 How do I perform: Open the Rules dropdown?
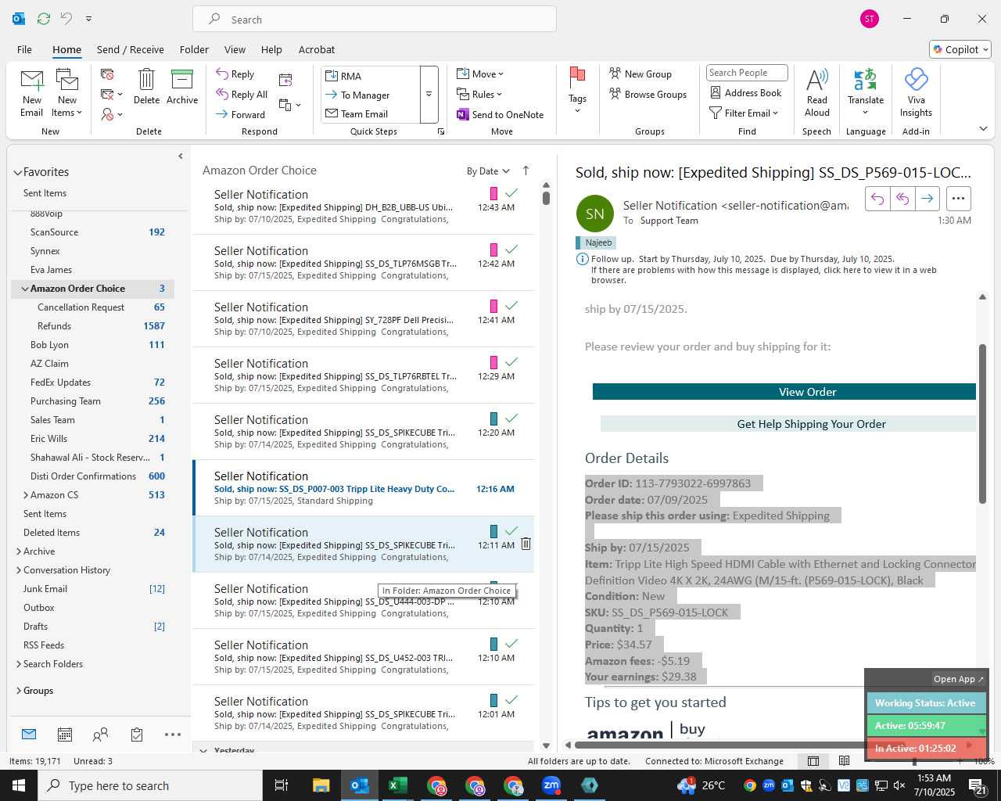(x=479, y=94)
